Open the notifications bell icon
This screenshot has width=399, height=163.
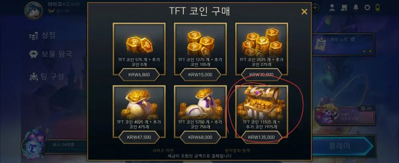point(356,8)
